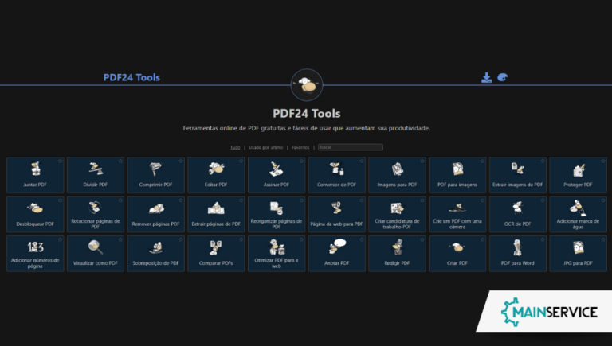Choose Imagens para PDF tool
The width and height of the screenshot is (612, 346).
(x=397, y=175)
